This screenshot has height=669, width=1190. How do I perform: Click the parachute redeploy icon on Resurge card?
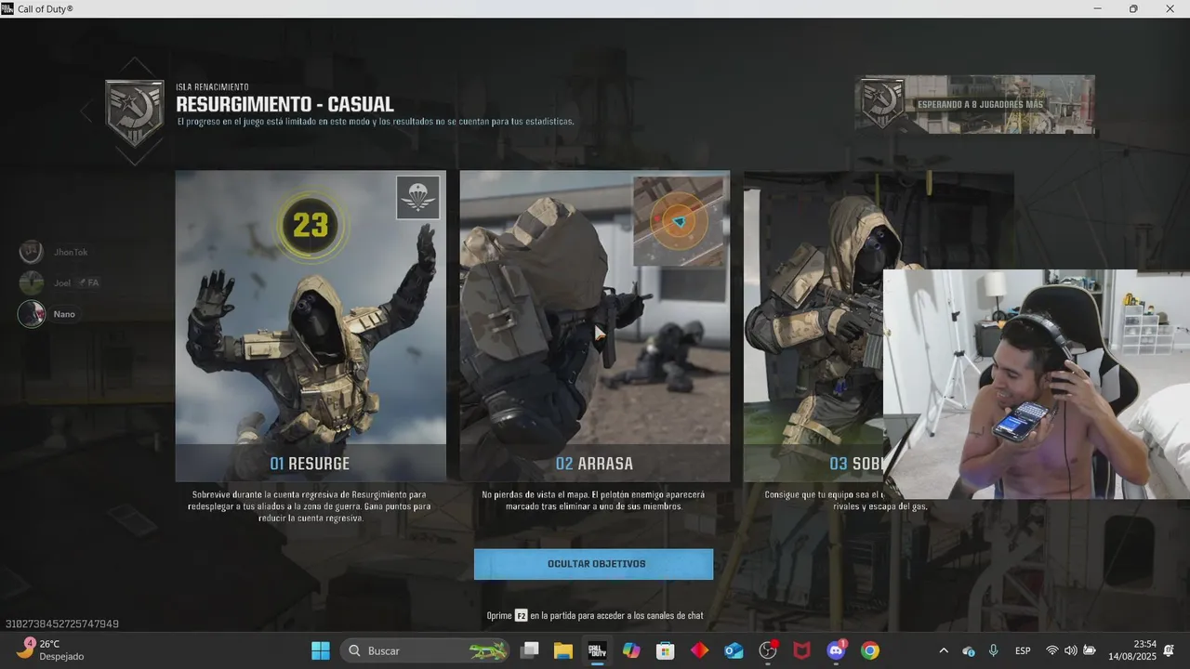(417, 197)
